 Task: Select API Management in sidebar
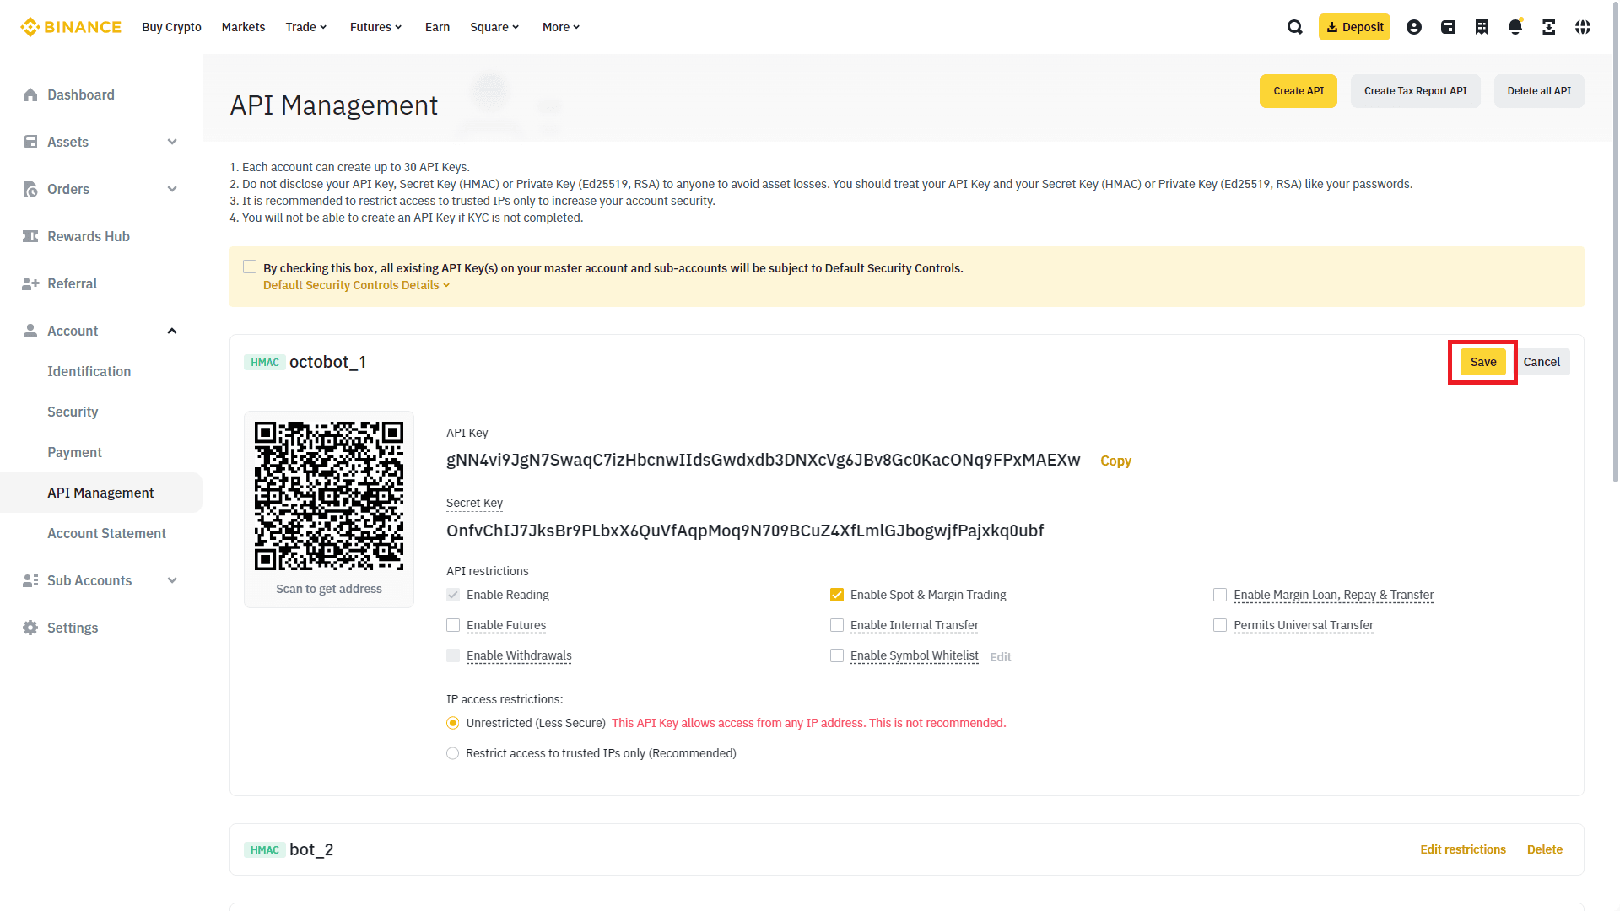tap(100, 493)
